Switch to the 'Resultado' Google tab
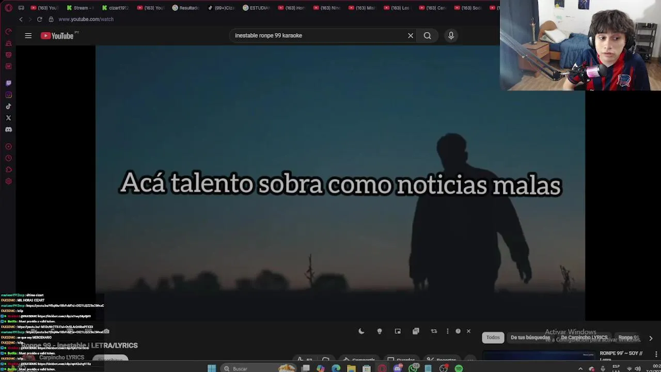Image resolution: width=661 pixels, height=372 pixels. [x=186, y=8]
